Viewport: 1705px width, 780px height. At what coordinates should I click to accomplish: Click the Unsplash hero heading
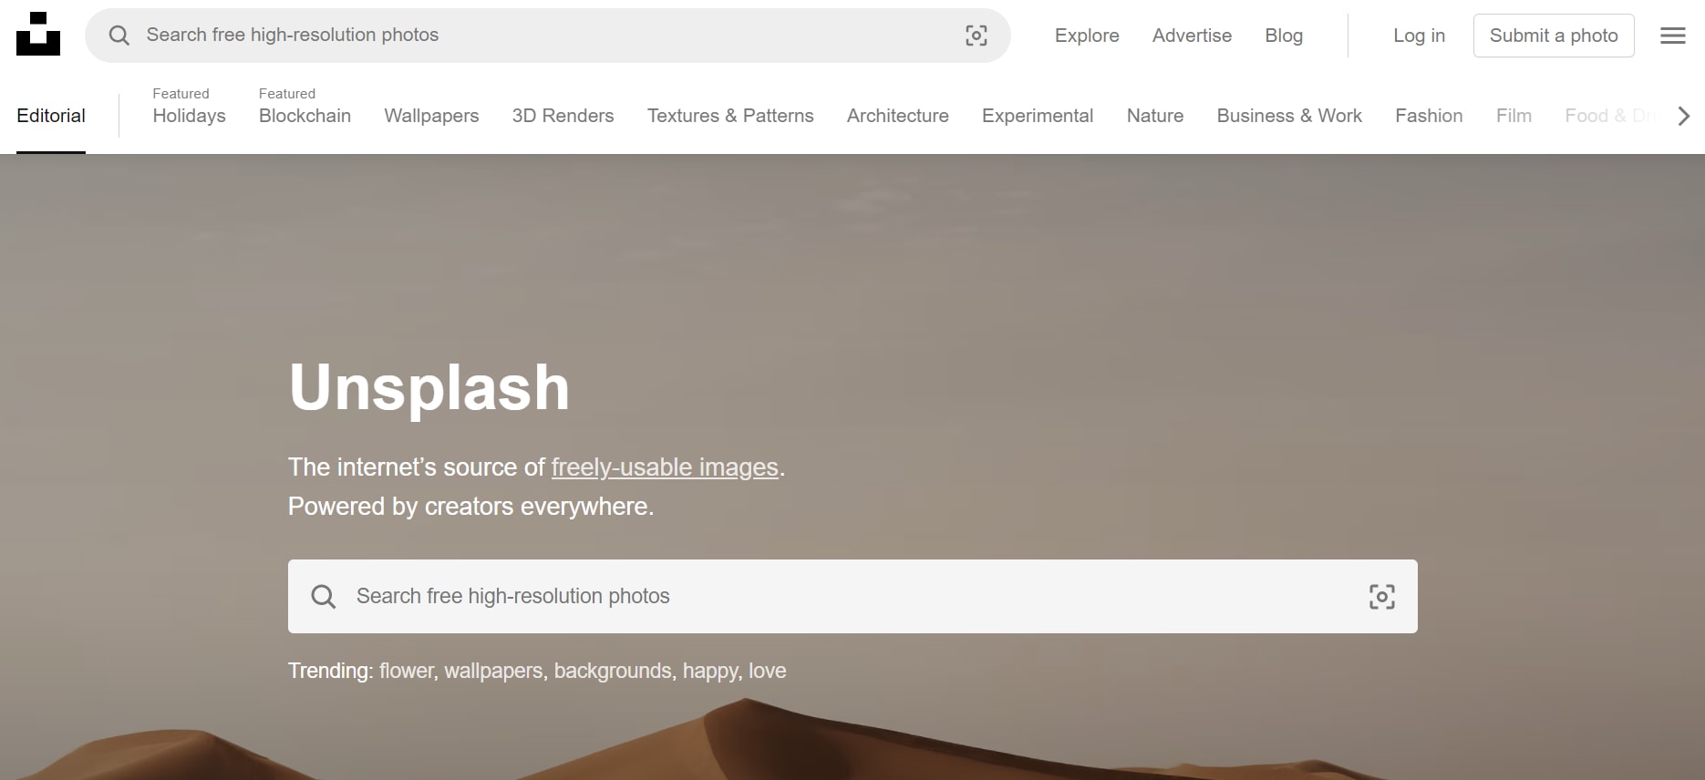pyautogui.click(x=429, y=388)
